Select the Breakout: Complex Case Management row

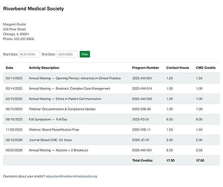(111, 88)
